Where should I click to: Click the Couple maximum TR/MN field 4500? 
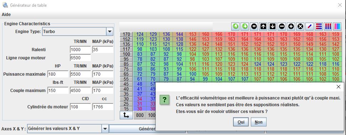click(x=80, y=90)
